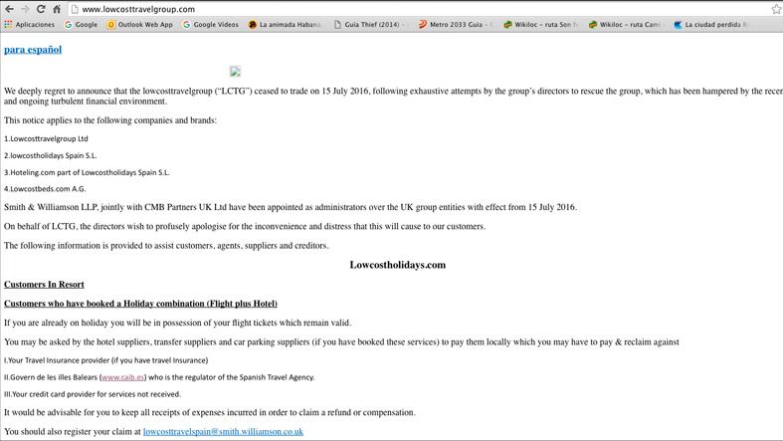This screenshot has height=441, width=783.
Task: Open the Wikiloc ruta Son bookmark
Action: pyautogui.click(x=541, y=25)
